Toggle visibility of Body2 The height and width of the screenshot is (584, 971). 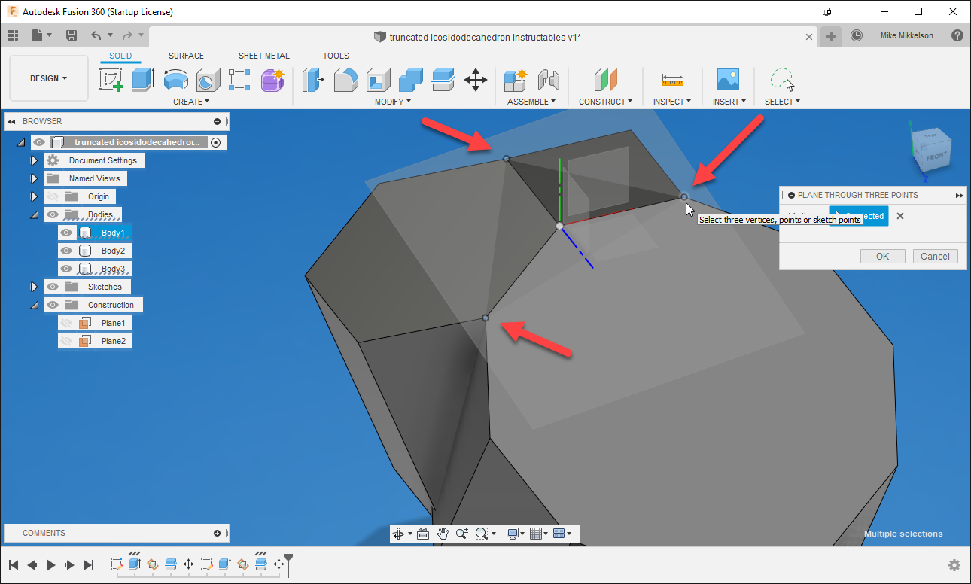(66, 250)
